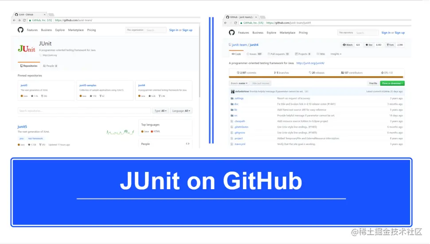Click 20 releases link
Image resolution: width=430 pixels, height=244 pixels.
tap(317, 73)
